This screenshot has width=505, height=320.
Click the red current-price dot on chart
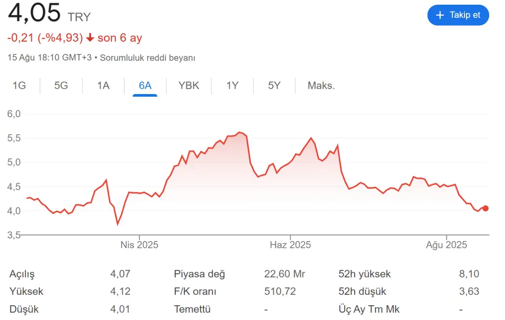pos(486,209)
